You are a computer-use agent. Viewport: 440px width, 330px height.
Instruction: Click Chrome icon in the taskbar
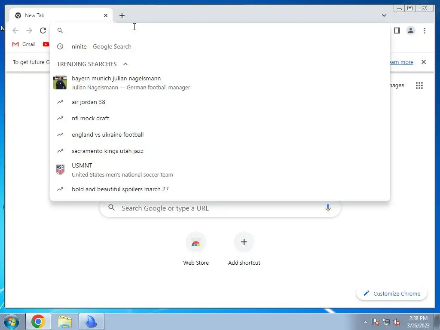(38, 321)
